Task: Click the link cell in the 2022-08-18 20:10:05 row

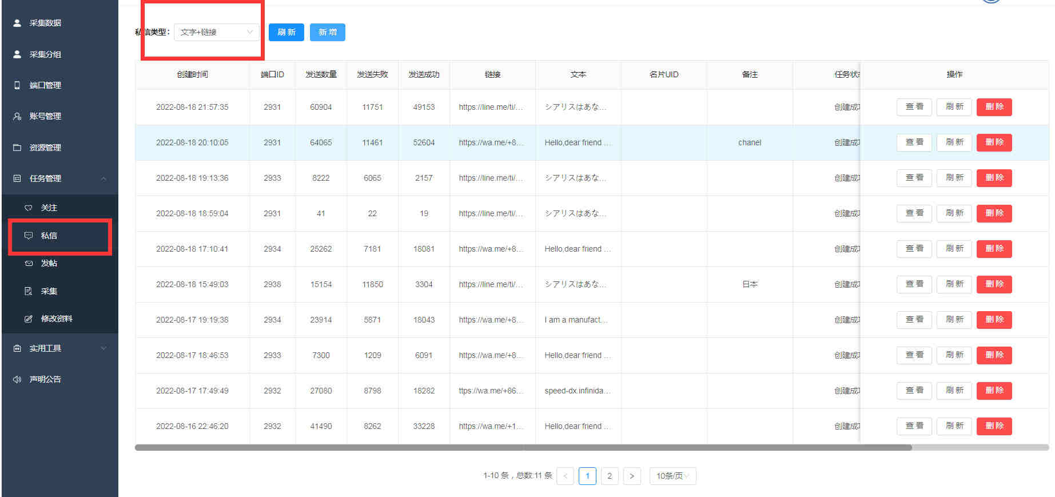Action: click(x=492, y=142)
